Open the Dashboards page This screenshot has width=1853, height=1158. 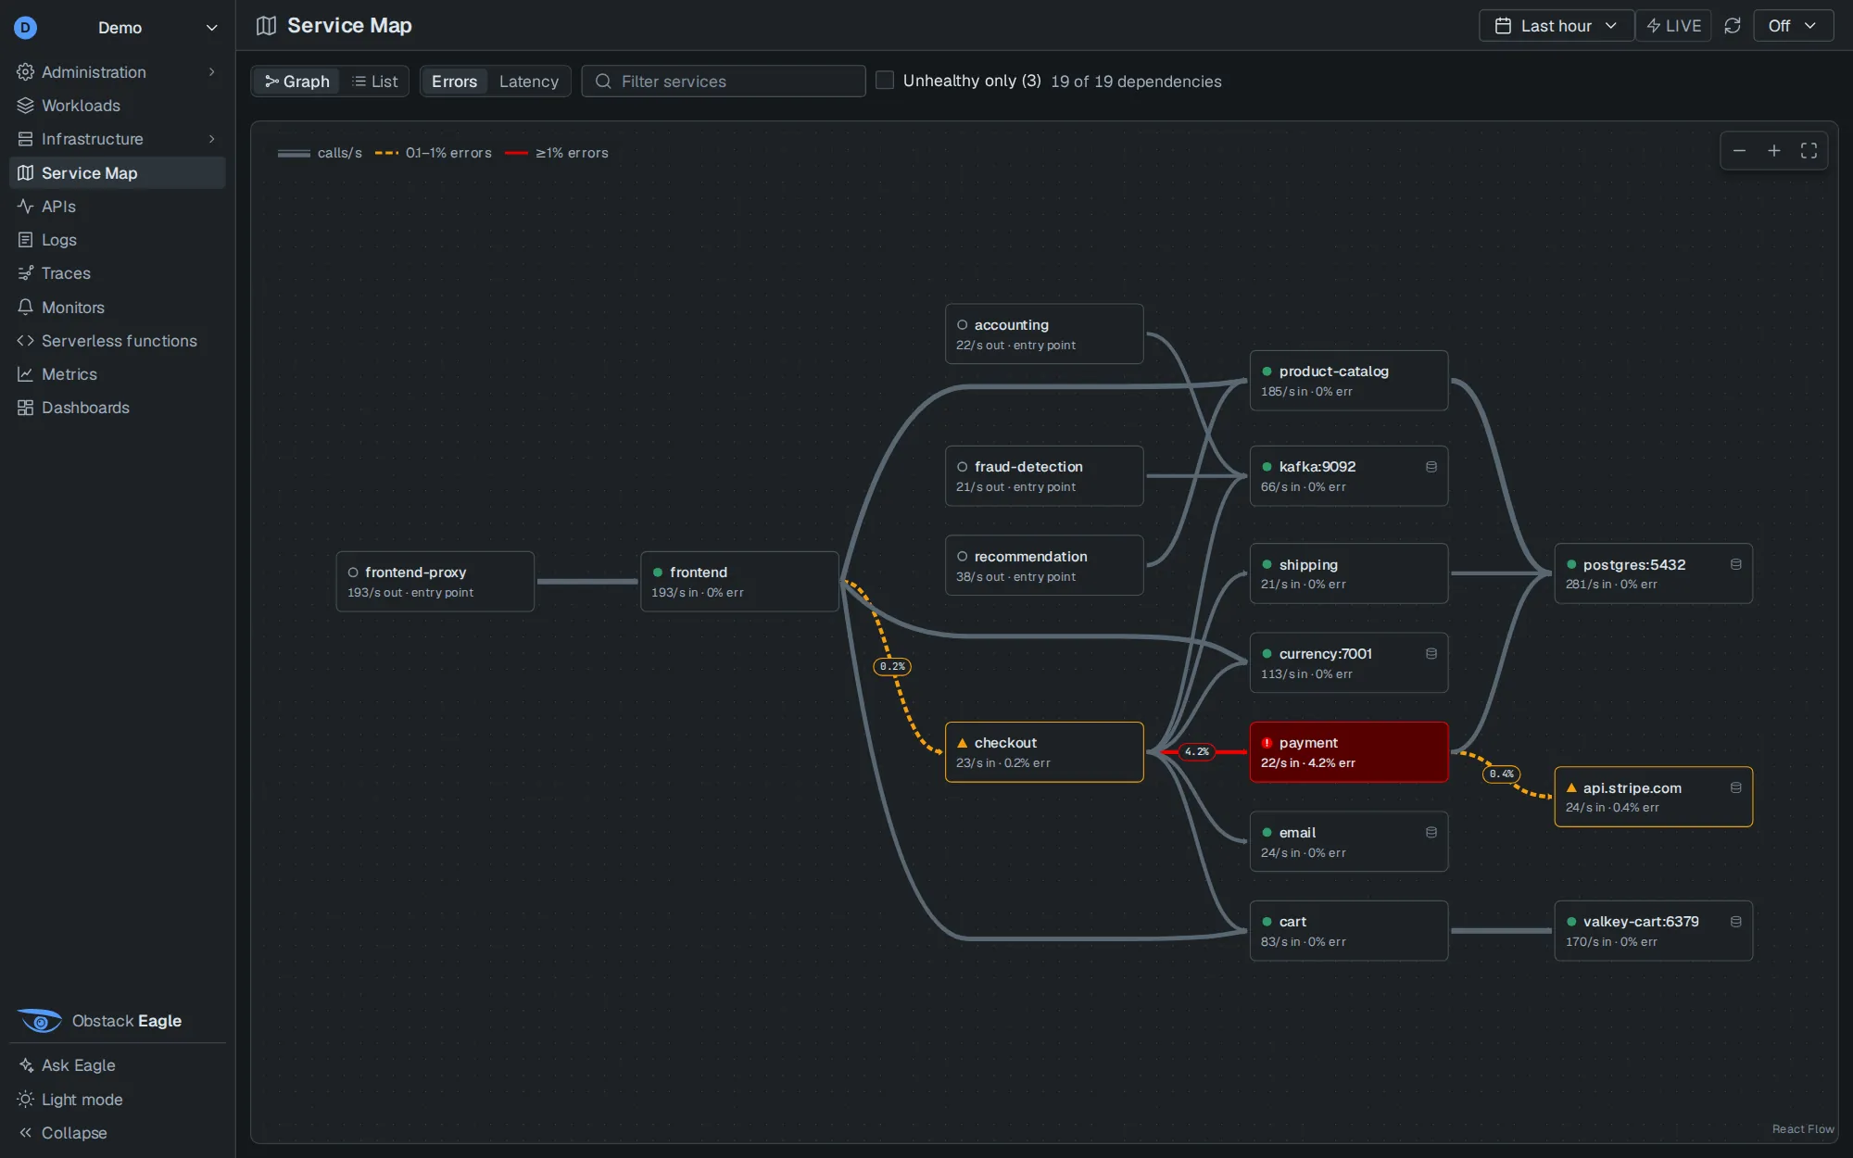(117, 408)
